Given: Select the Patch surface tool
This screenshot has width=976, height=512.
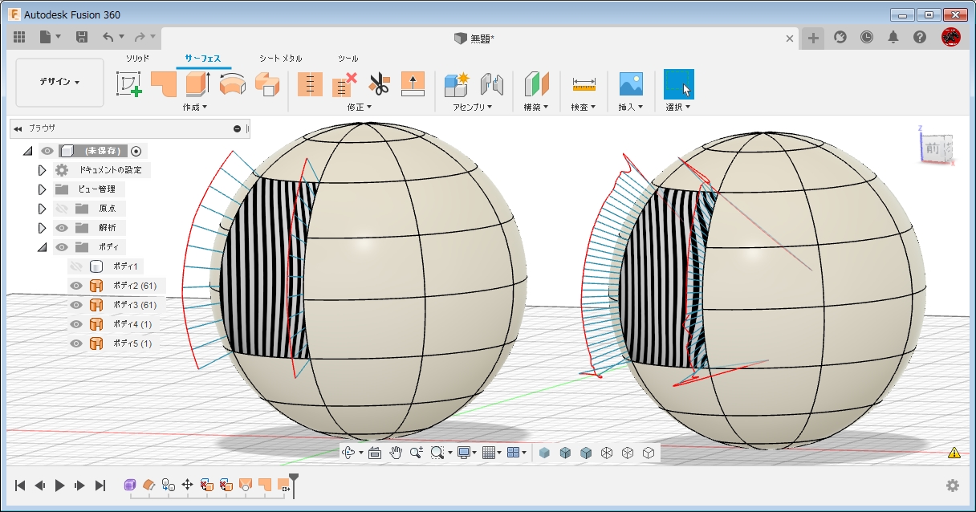Looking at the screenshot, I should click(164, 84).
